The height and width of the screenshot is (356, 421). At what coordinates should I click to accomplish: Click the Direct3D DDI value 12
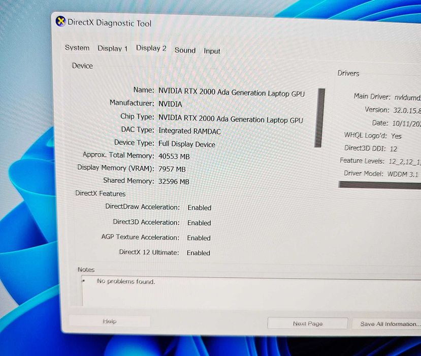pos(393,149)
